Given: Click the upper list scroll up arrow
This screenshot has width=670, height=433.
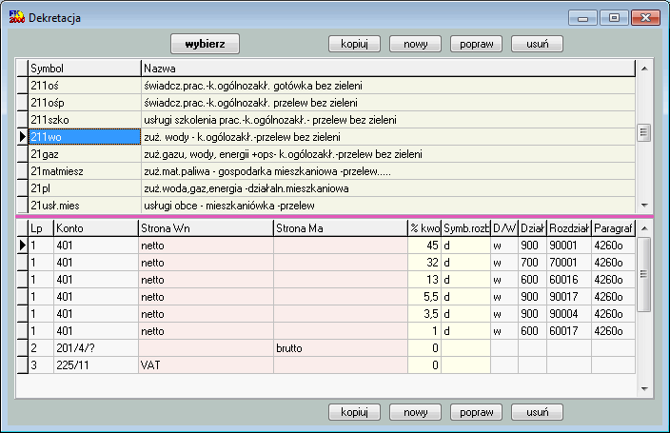Looking at the screenshot, I should (x=644, y=69).
